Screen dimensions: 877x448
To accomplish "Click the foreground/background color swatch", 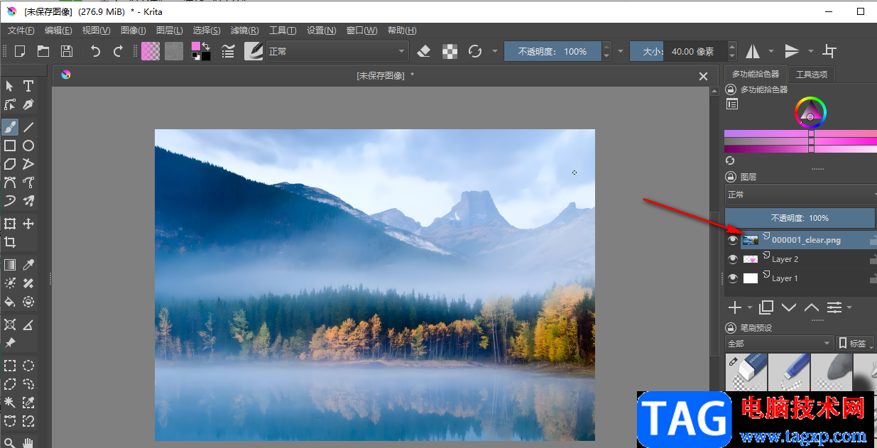I will pos(201,51).
